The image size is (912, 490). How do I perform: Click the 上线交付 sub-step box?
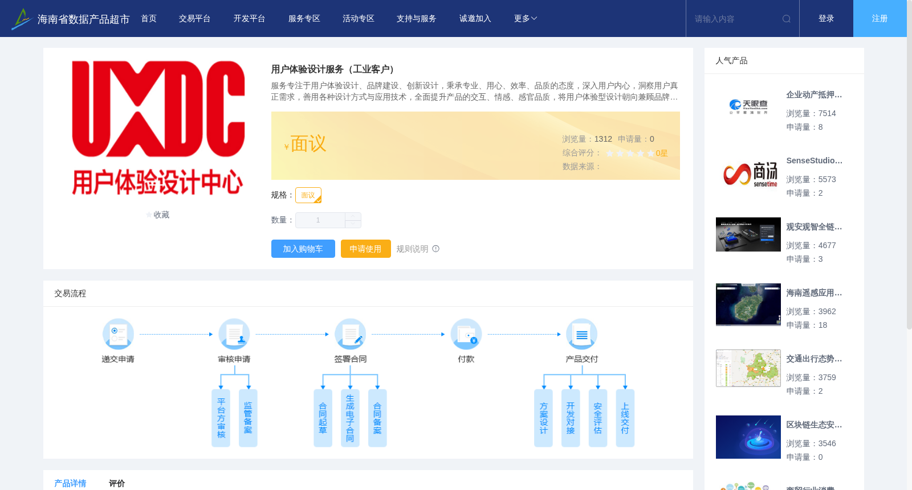[625, 418]
